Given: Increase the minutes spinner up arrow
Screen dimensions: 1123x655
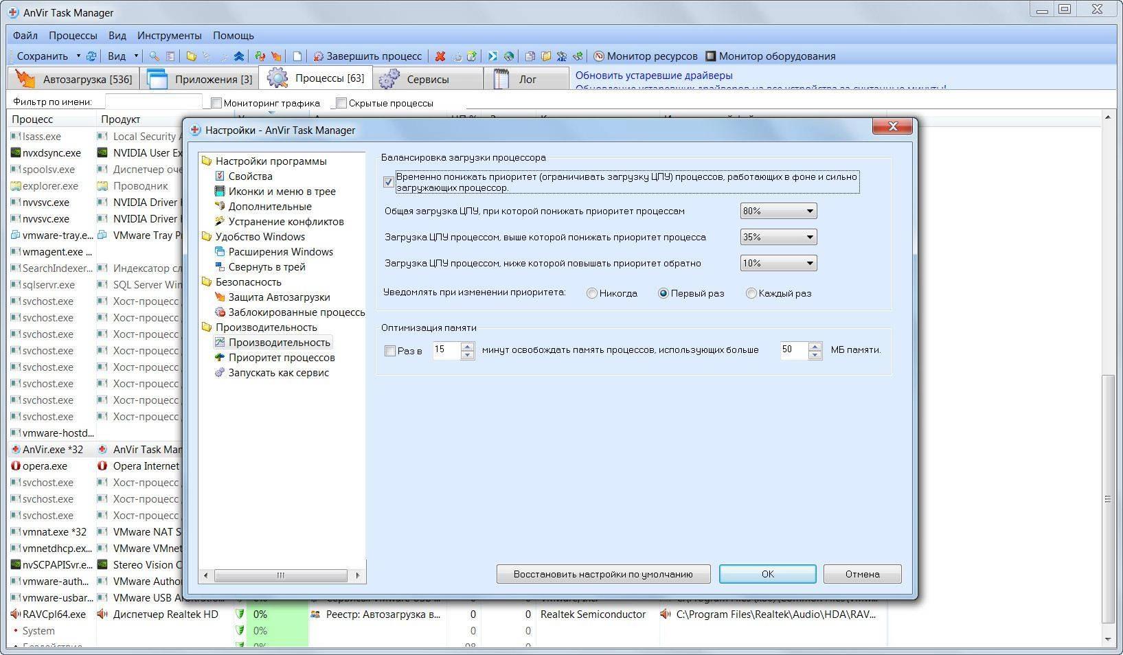Looking at the screenshot, I should [x=468, y=347].
